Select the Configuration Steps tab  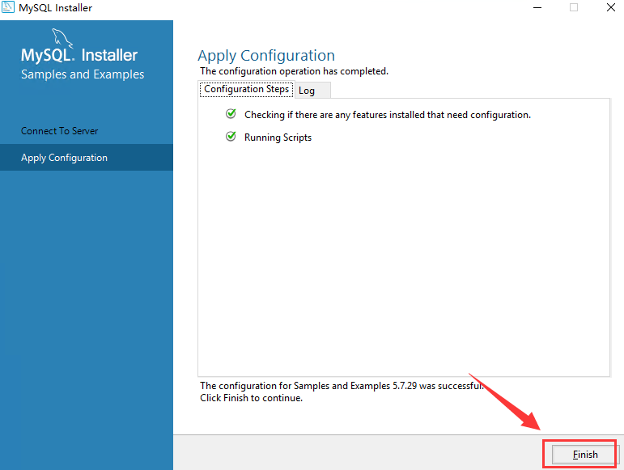coord(246,89)
